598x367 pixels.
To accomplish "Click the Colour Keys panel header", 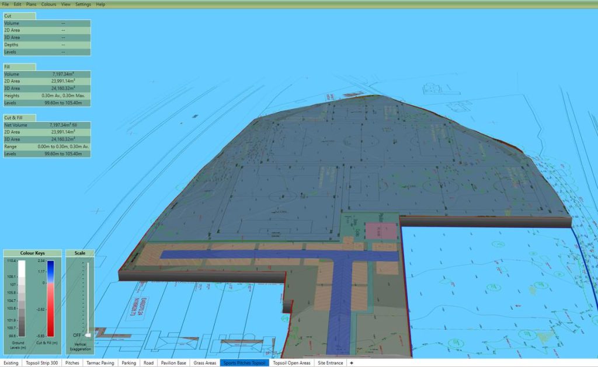I will pyautogui.click(x=33, y=253).
